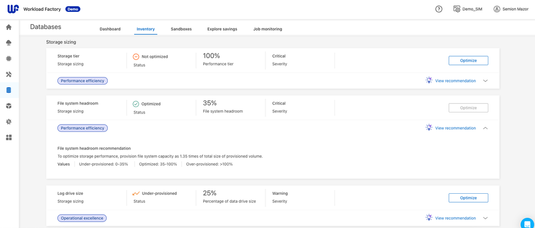Open the Explore savings tab
Screen dimensions: 535x228
click(222, 29)
